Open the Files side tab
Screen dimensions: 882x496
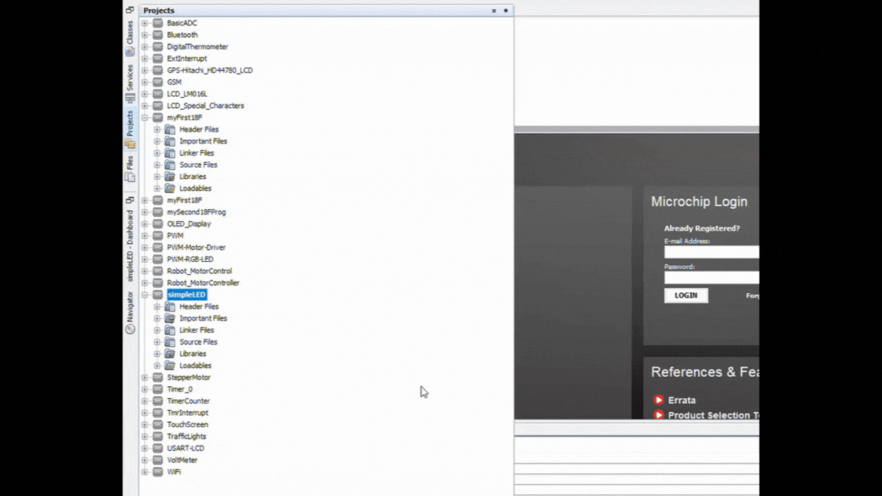130,168
